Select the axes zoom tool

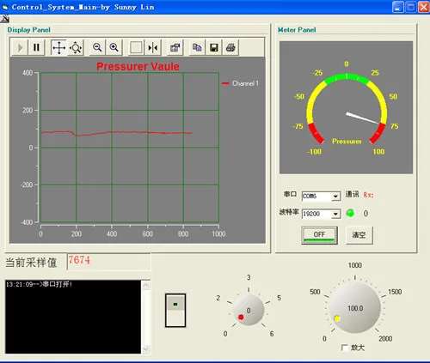[76, 47]
